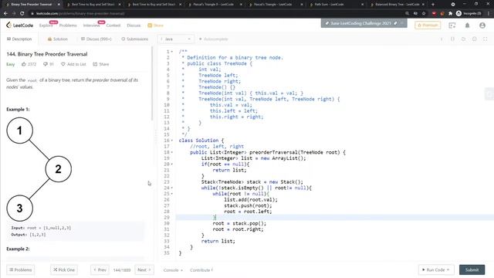Open the playground icon in the header
494x278 pixels.
[x=452, y=25]
